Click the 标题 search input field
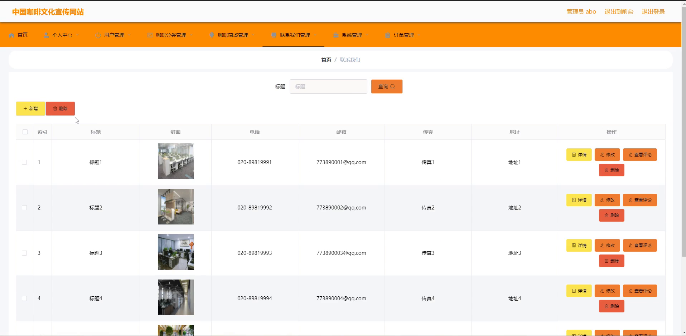The image size is (686, 336). [328, 87]
